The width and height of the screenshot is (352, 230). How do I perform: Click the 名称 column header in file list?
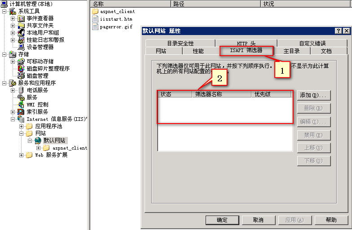point(131,4)
